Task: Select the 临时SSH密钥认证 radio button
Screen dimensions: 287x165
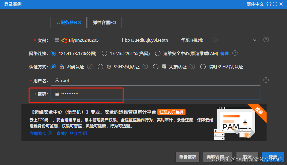Action: [x=203, y=67]
